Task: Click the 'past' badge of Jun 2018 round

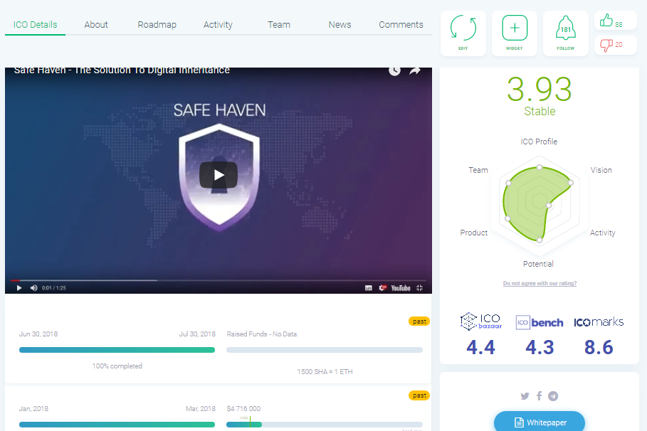Action: pos(419,321)
